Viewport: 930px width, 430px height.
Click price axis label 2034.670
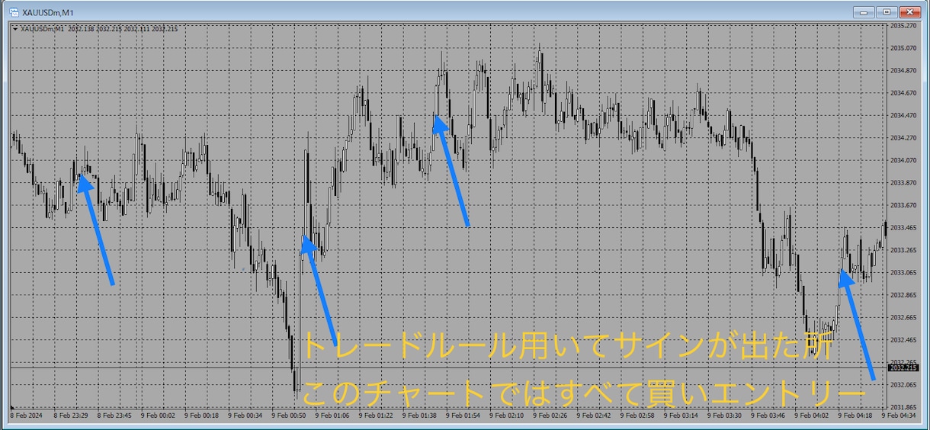point(903,93)
